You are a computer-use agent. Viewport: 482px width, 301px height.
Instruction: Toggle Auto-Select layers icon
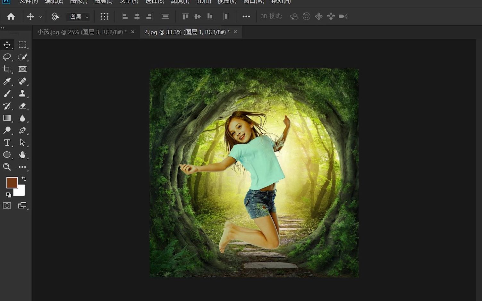coord(55,16)
